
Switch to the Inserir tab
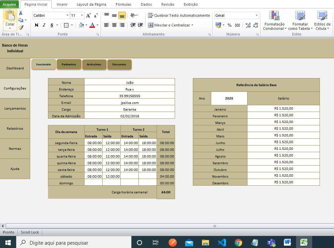coord(62,4)
